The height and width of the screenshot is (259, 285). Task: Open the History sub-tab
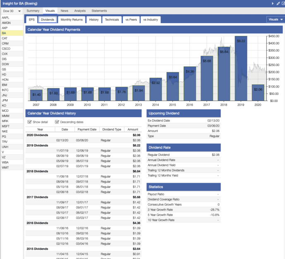click(94, 19)
